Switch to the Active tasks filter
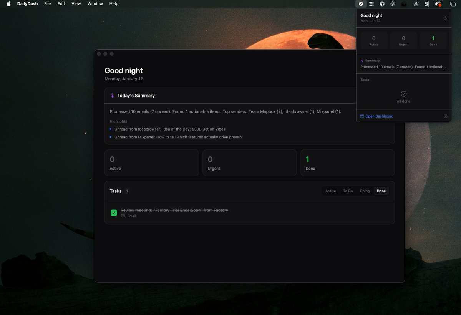 [x=330, y=191]
